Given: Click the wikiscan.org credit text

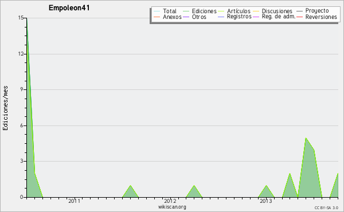Looking at the screenshot, I should pyautogui.click(x=172, y=207).
